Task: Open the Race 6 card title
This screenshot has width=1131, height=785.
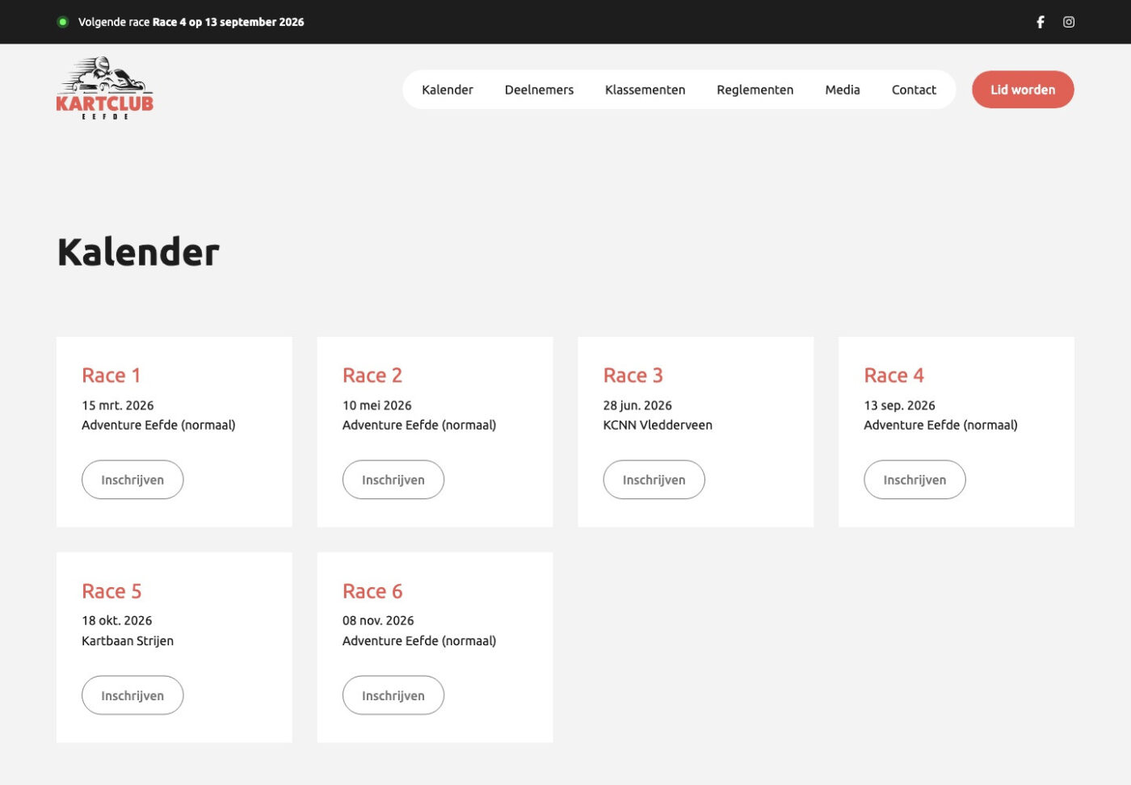Action: click(x=372, y=591)
